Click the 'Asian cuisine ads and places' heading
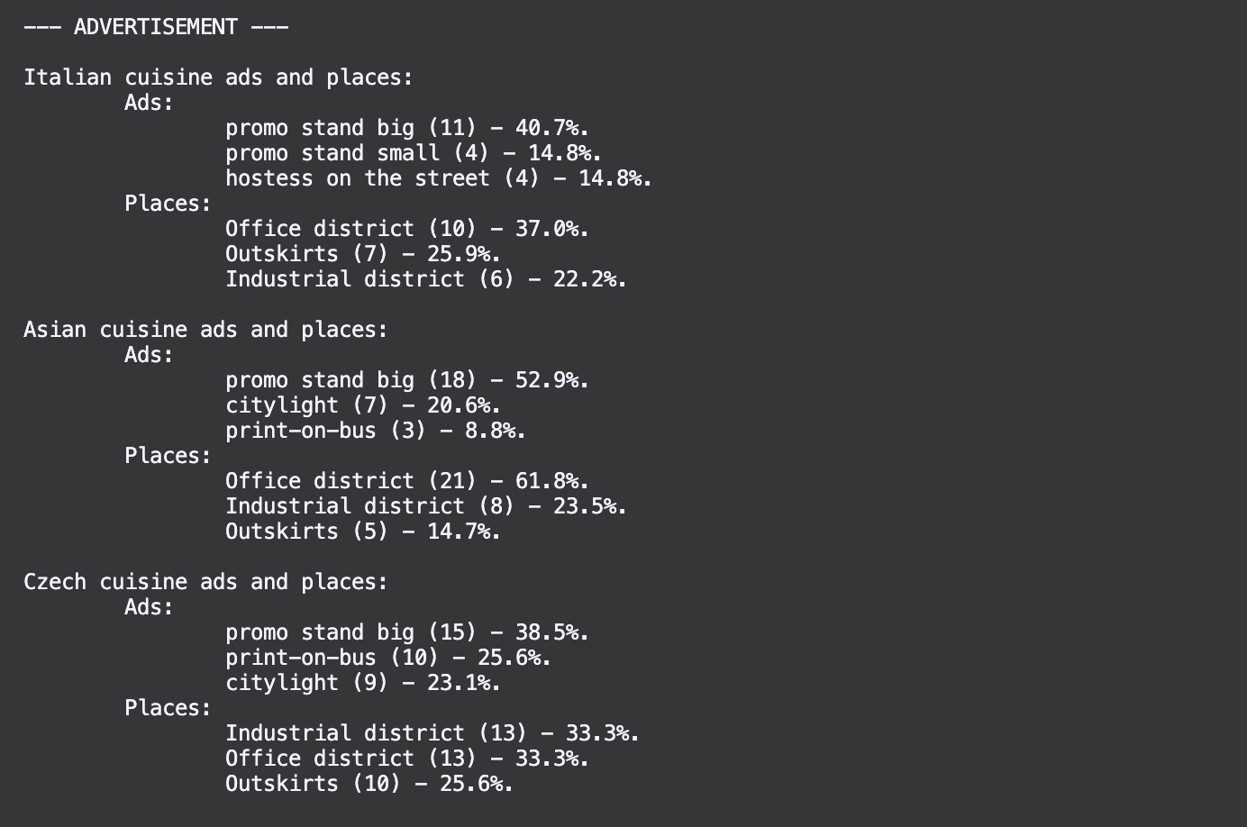 tap(205, 330)
